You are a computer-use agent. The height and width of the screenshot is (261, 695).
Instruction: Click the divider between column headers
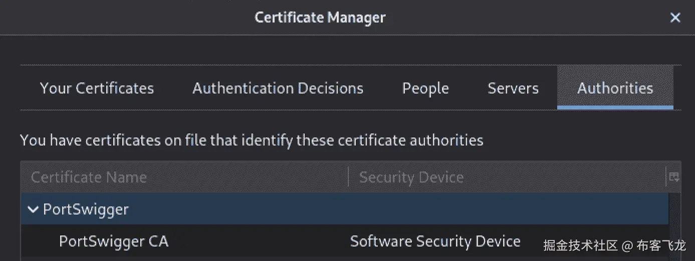point(348,177)
